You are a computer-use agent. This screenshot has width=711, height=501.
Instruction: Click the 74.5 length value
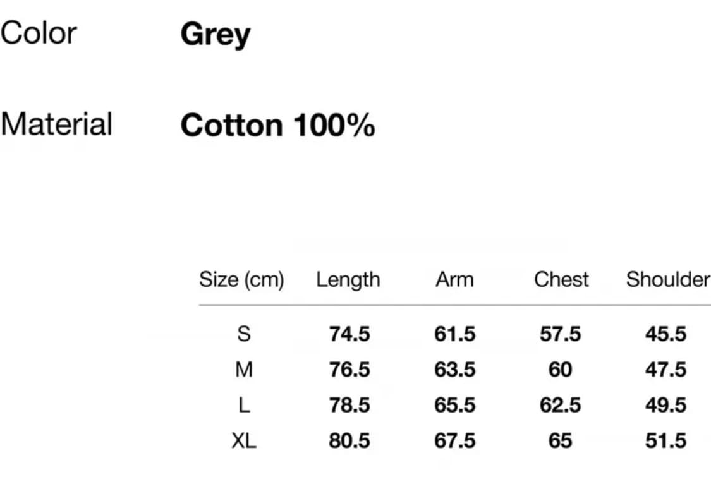pyautogui.click(x=349, y=334)
